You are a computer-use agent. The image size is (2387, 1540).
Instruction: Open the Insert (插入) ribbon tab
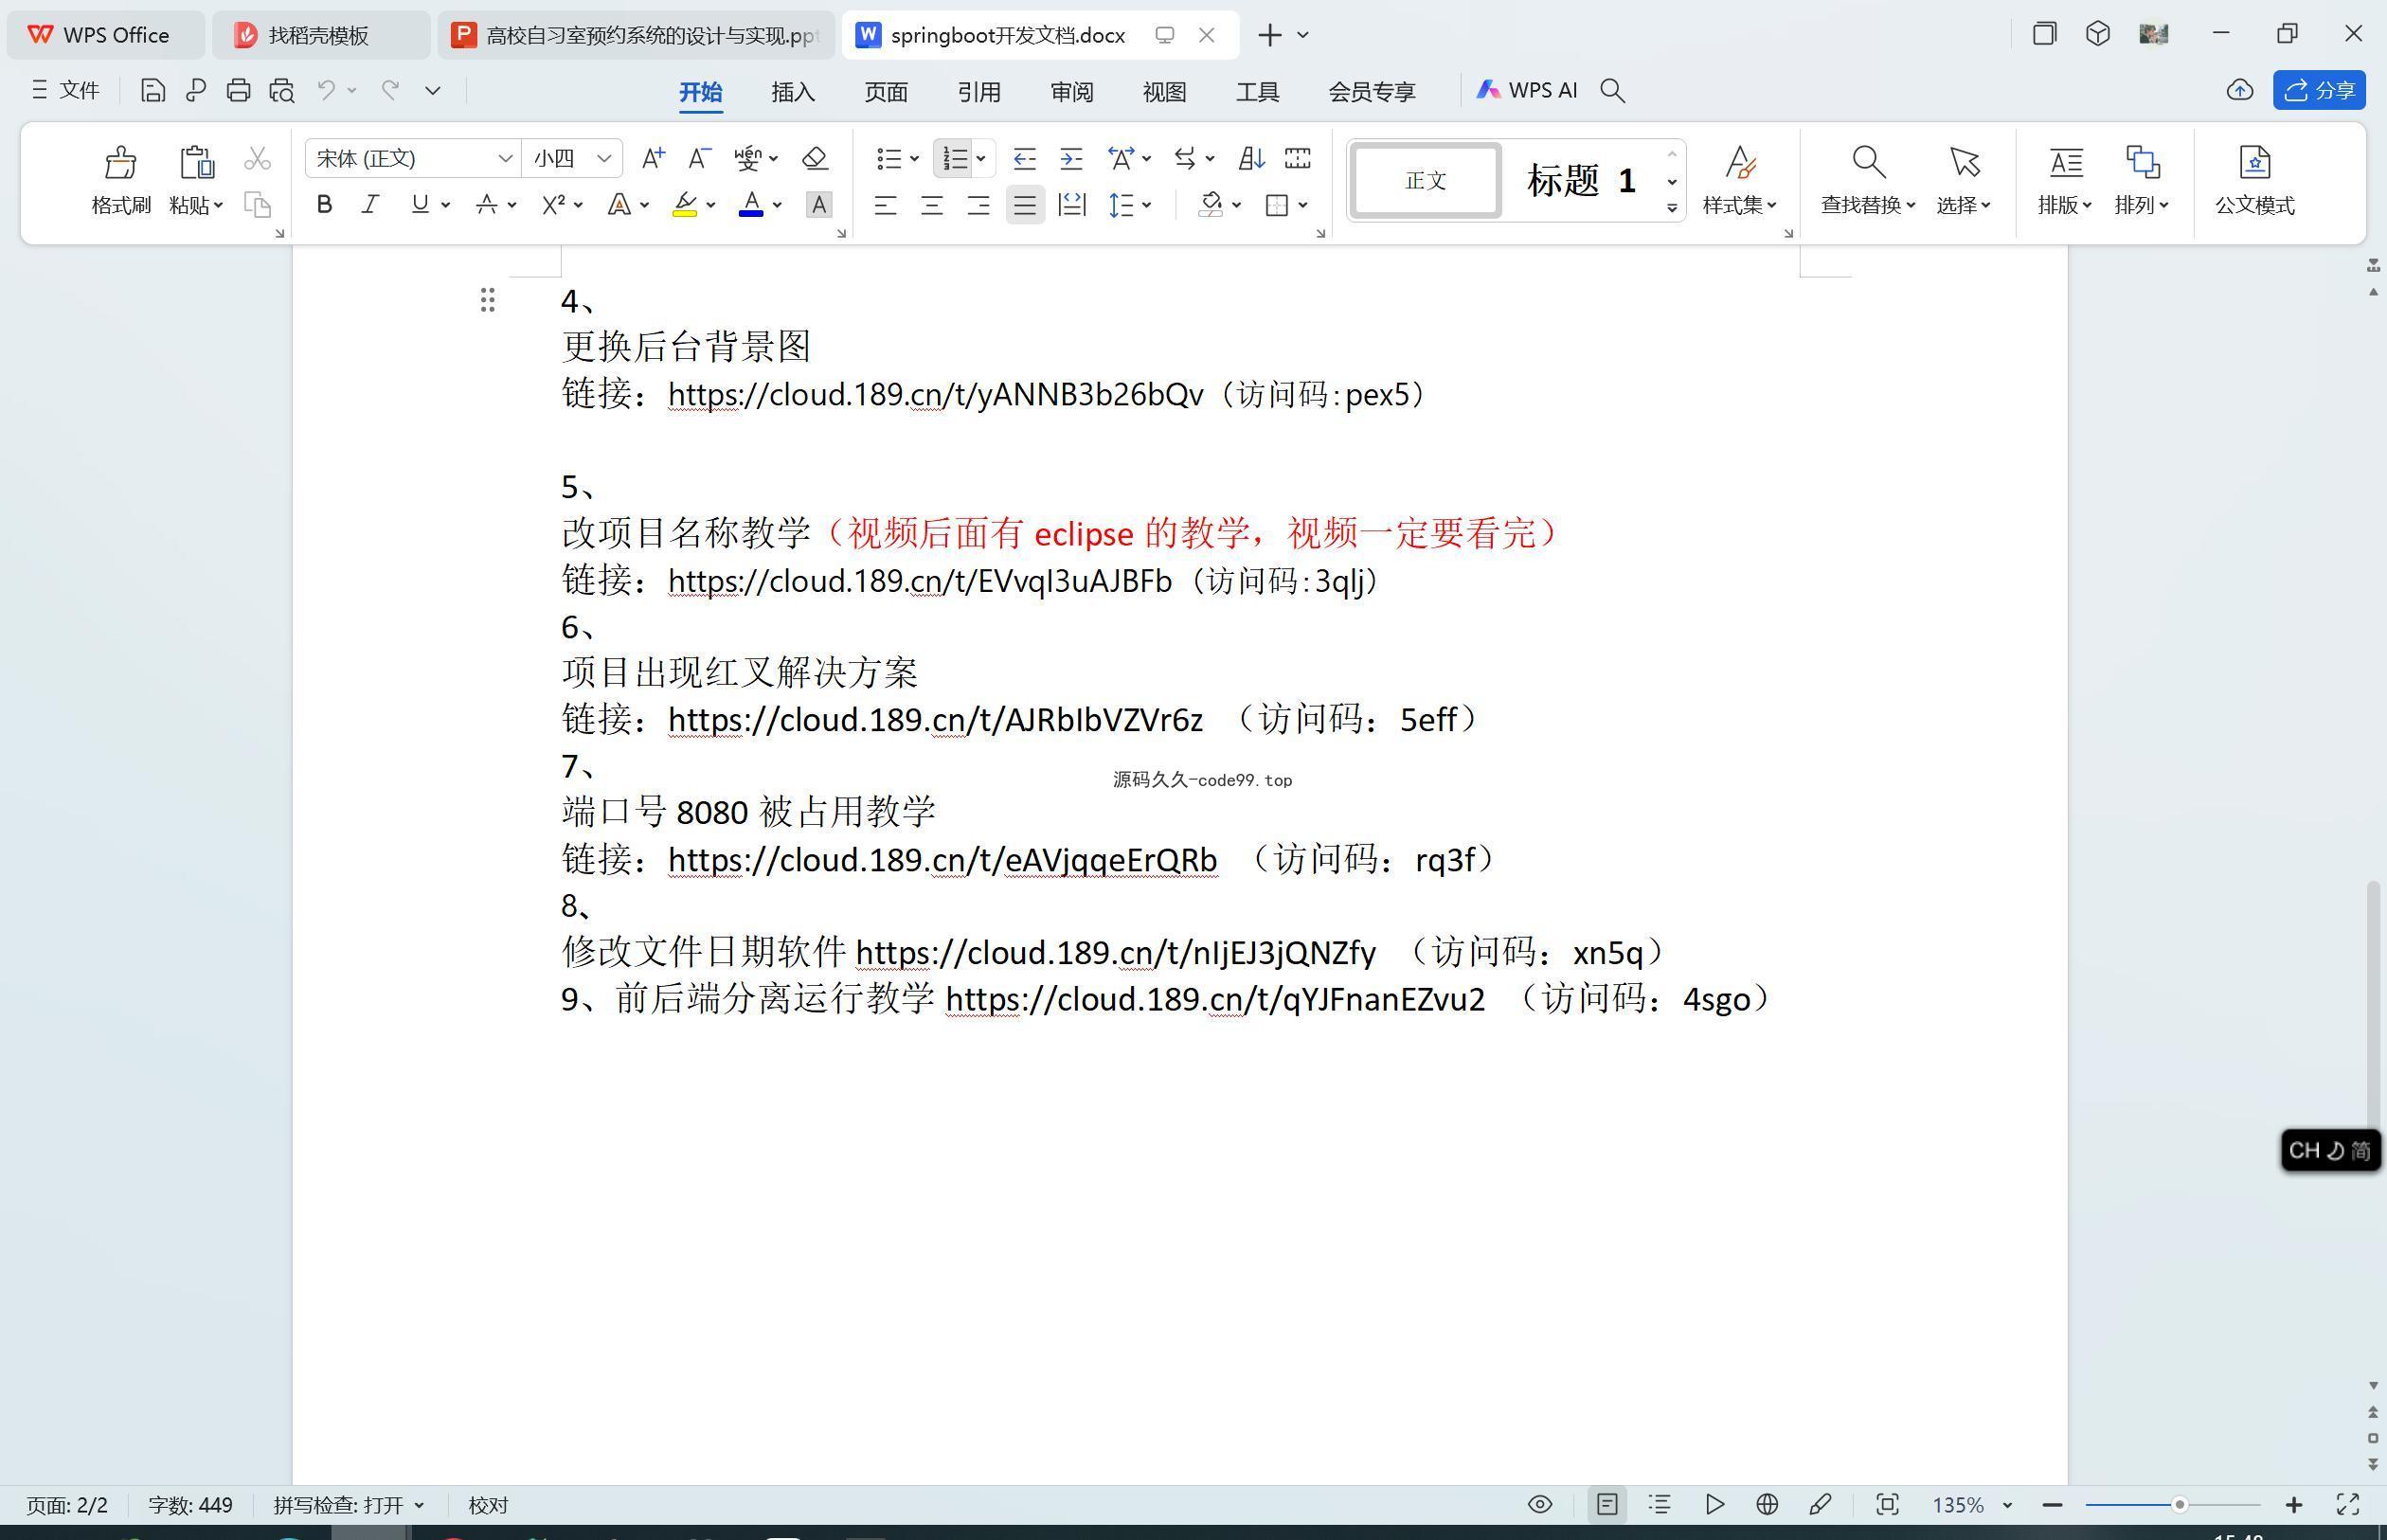pos(793,91)
